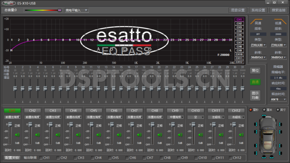290x163 pixels.
Task: Mute the CH4 output speaker icon
Action: (x=78, y=135)
